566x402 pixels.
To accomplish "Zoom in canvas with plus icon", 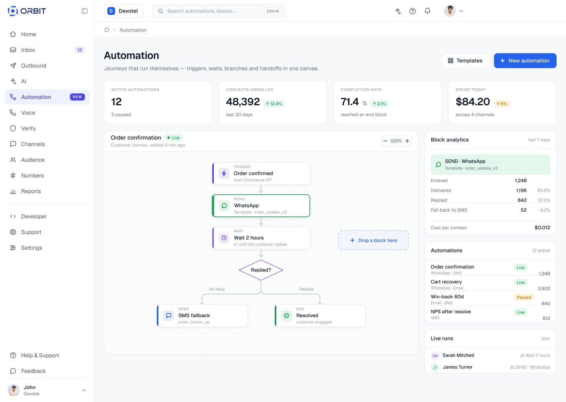I will [407, 141].
